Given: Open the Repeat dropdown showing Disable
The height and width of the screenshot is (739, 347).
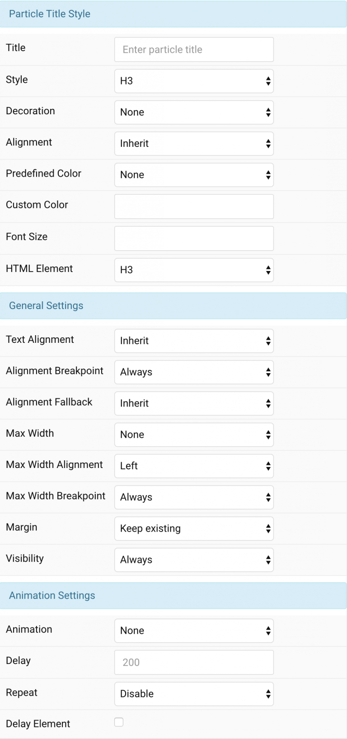Looking at the screenshot, I should (194, 694).
